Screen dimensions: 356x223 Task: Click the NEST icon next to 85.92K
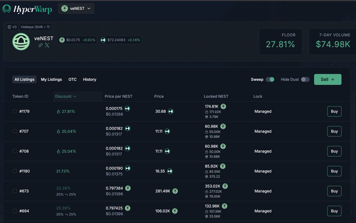(223, 166)
